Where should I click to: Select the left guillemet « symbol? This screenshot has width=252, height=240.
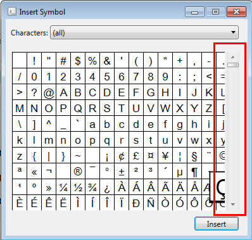coord(34,172)
